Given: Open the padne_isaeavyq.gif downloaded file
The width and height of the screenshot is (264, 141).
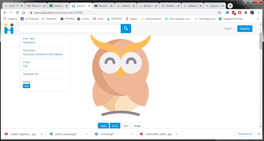Looking at the screenshot, I should 66,134.
